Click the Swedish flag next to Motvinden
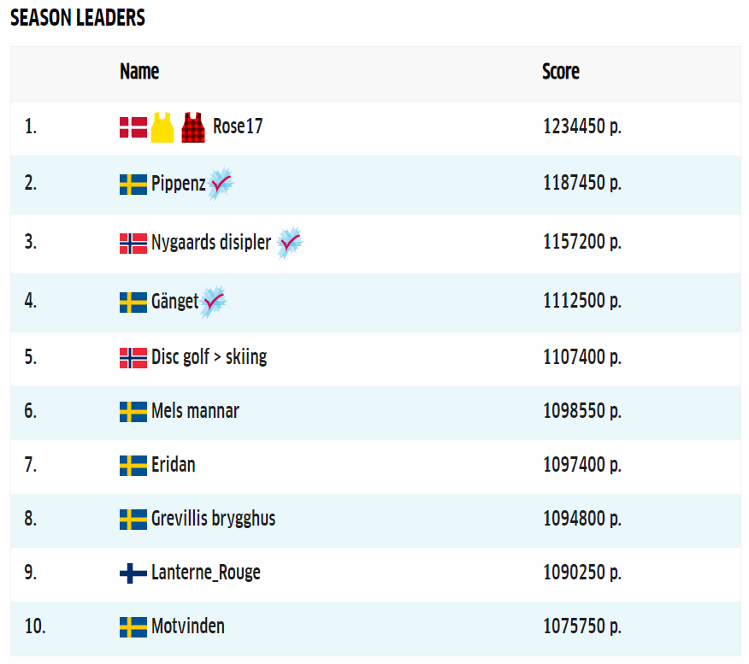The height and width of the screenshot is (664, 749). (x=133, y=627)
